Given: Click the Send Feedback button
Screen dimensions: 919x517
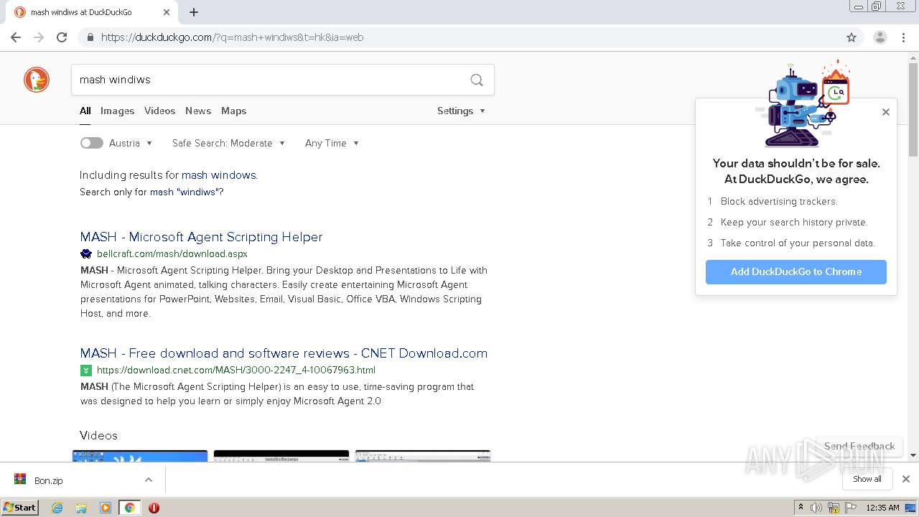Looking at the screenshot, I should 859,446.
